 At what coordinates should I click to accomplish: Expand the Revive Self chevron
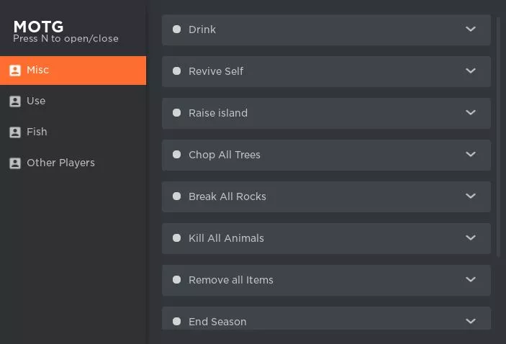click(471, 71)
